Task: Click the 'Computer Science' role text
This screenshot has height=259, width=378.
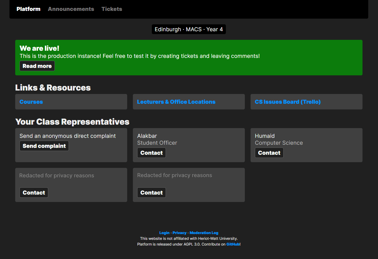Action: [x=279, y=143]
